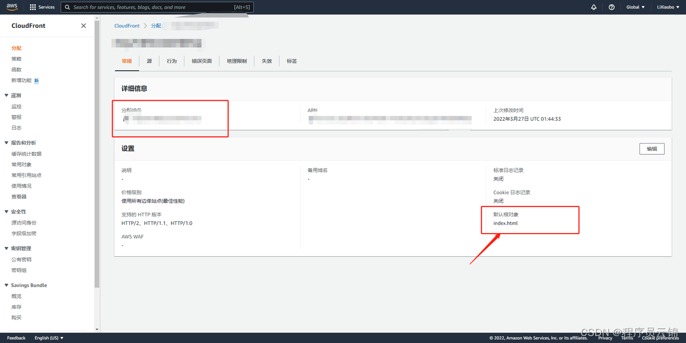Click the Feedback link in the footer
Viewport: 686px width, 343px height.
click(16, 338)
